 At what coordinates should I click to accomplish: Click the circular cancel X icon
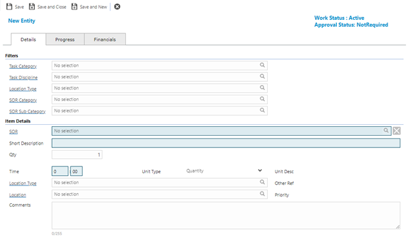tap(117, 7)
